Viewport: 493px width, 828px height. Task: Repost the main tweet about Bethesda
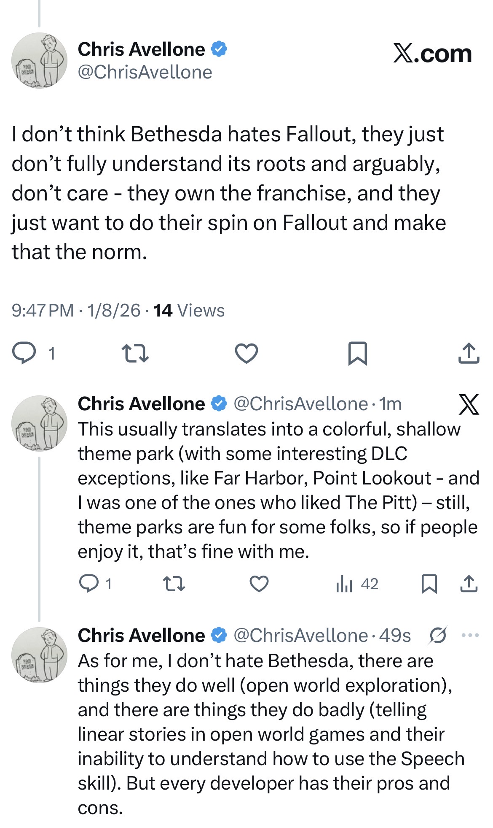(135, 353)
